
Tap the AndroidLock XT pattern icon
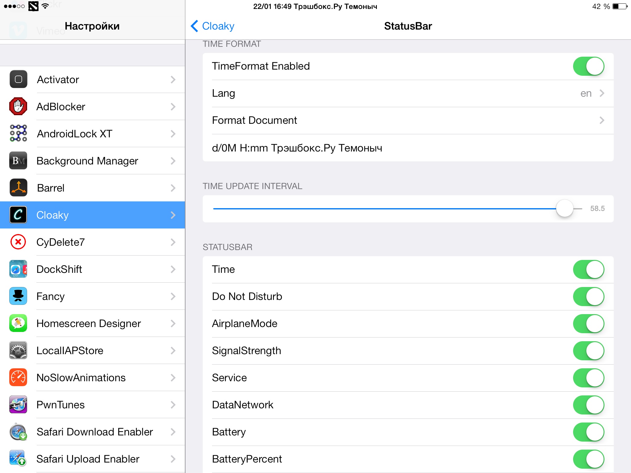click(x=18, y=133)
